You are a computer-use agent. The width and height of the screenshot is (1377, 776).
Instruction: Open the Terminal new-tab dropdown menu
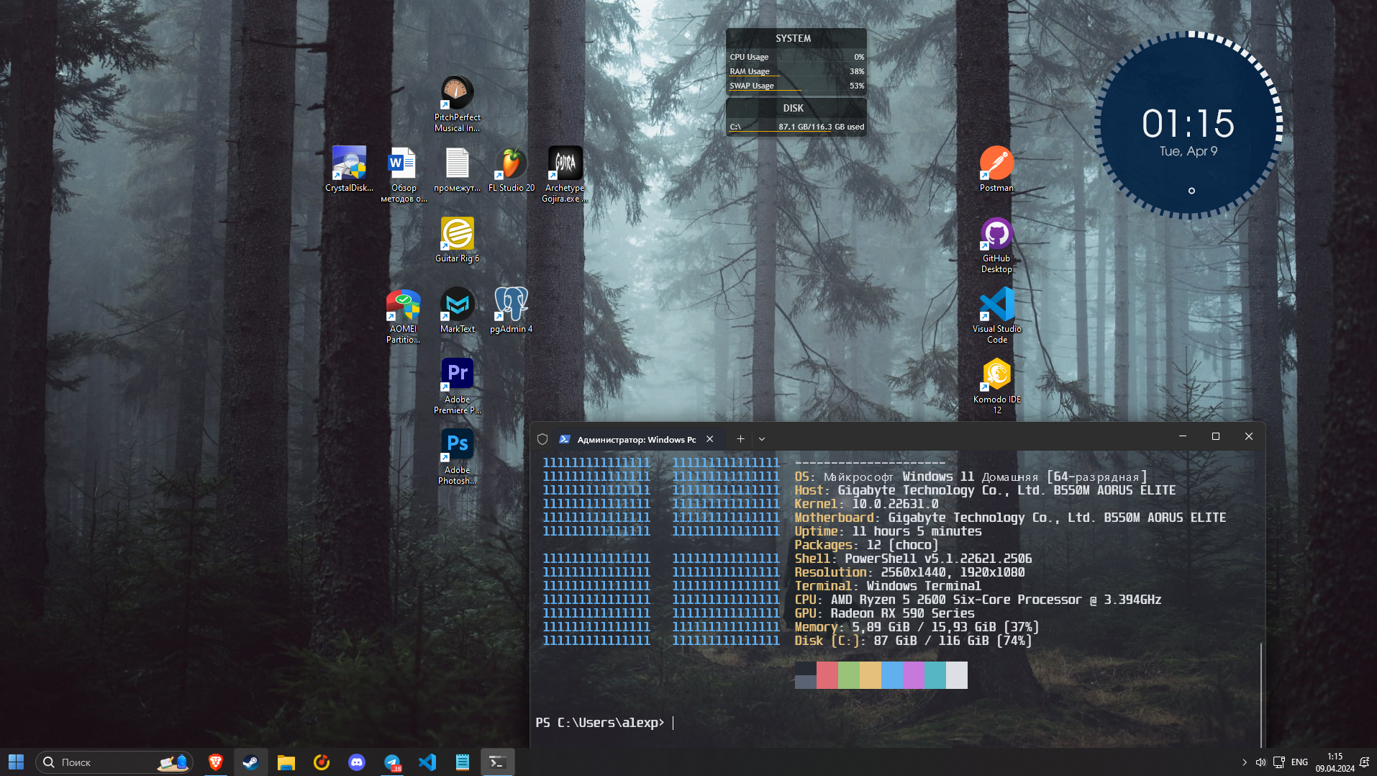pos(762,439)
